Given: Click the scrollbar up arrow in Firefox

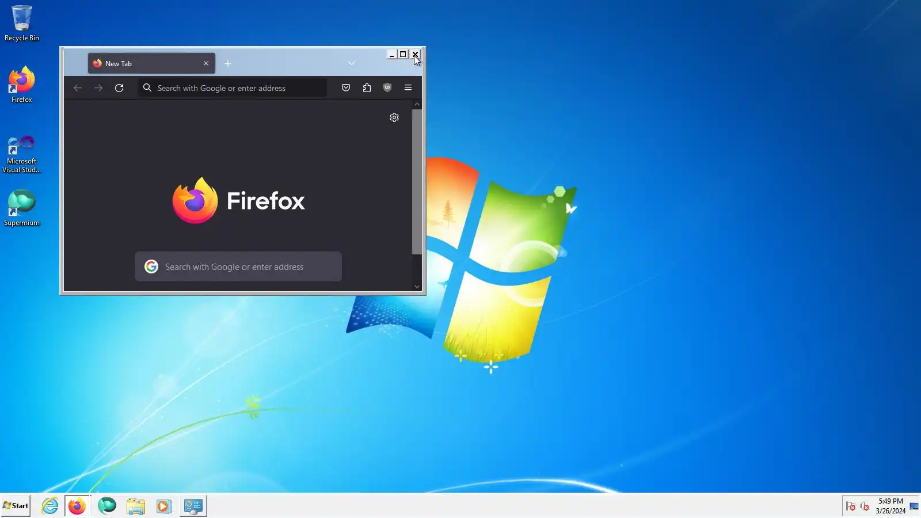Looking at the screenshot, I should click(x=417, y=104).
